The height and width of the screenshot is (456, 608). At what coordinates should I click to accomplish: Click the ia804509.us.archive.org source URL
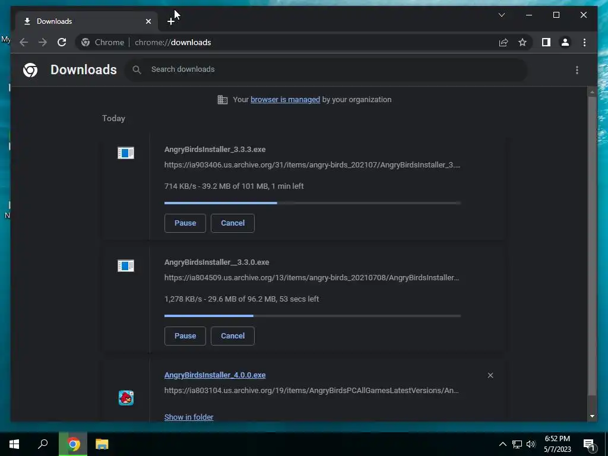(x=312, y=278)
